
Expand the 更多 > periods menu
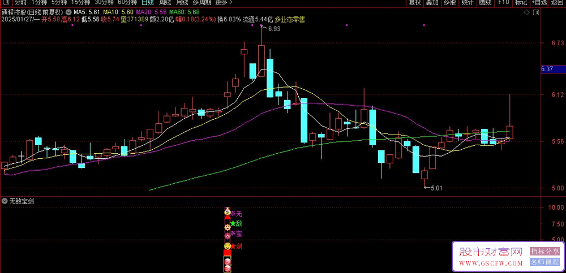tap(224, 2)
